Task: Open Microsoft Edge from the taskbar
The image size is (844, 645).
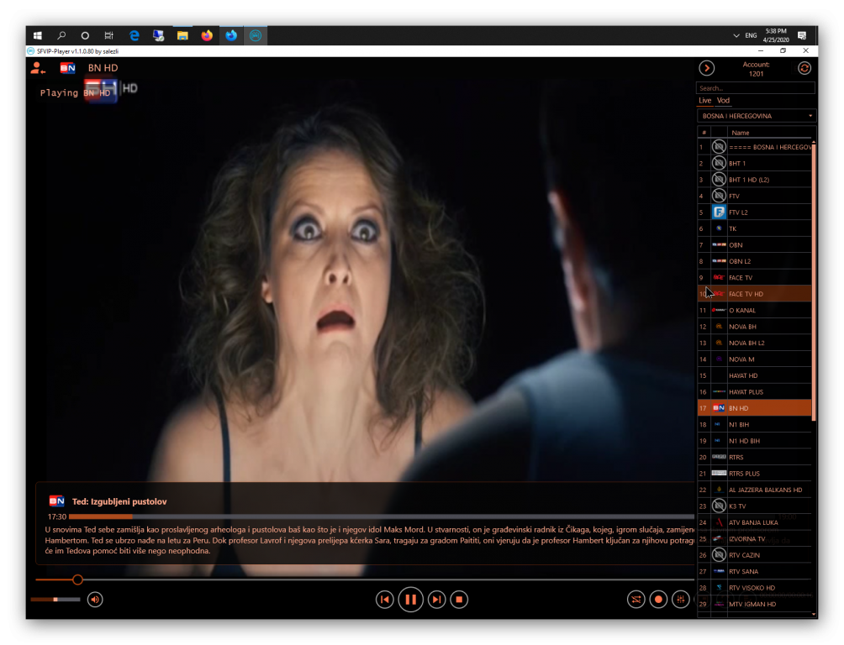Action: 134,35
